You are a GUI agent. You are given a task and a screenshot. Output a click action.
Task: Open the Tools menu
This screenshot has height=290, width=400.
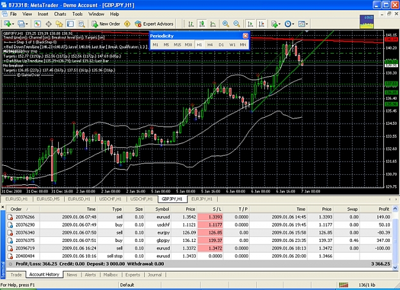(77, 14)
